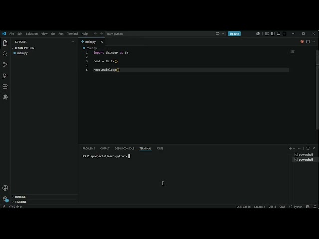Close the terminal panel
The image size is (319, 239).
pos(314,148)
